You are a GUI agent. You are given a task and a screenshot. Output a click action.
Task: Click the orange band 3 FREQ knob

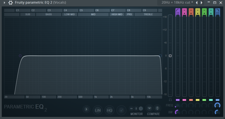(x=191, y=106)
